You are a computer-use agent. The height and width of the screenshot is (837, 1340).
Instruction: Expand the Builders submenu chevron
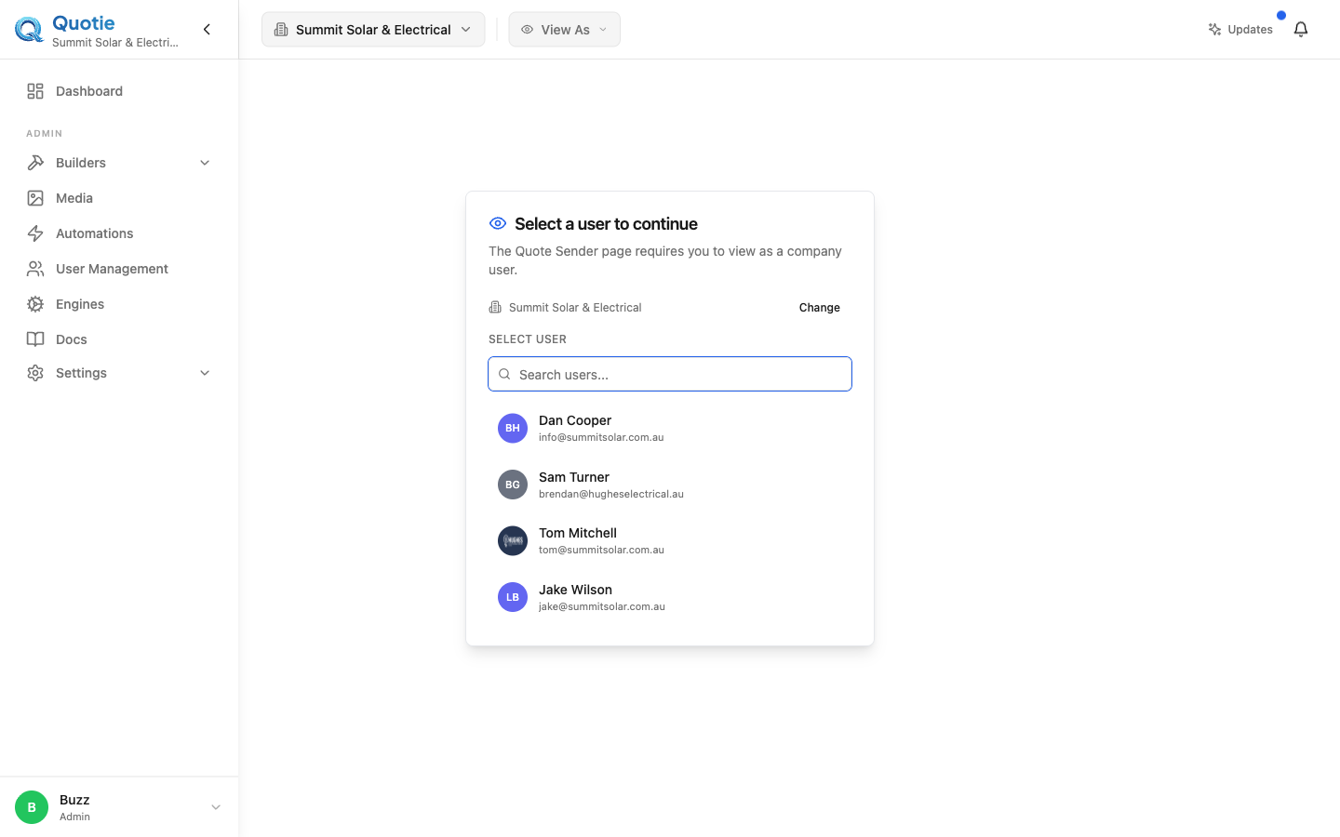pos(205,163)
